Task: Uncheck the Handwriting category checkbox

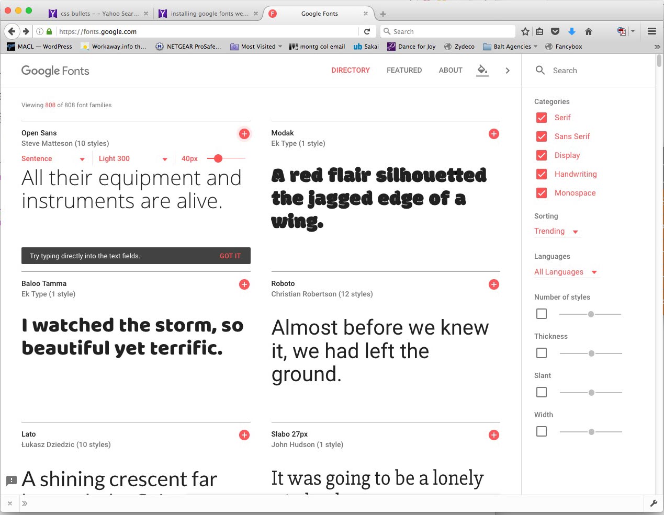Action: [x=542, y=174]
